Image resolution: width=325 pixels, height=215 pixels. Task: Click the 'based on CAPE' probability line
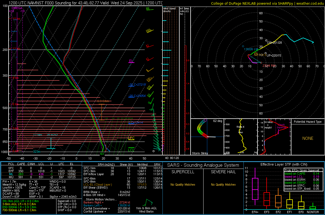click(302, 174)
